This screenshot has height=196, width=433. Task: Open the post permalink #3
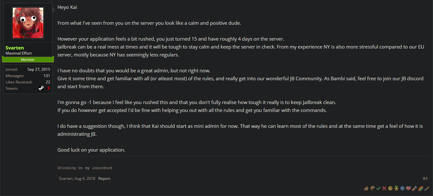425,179
